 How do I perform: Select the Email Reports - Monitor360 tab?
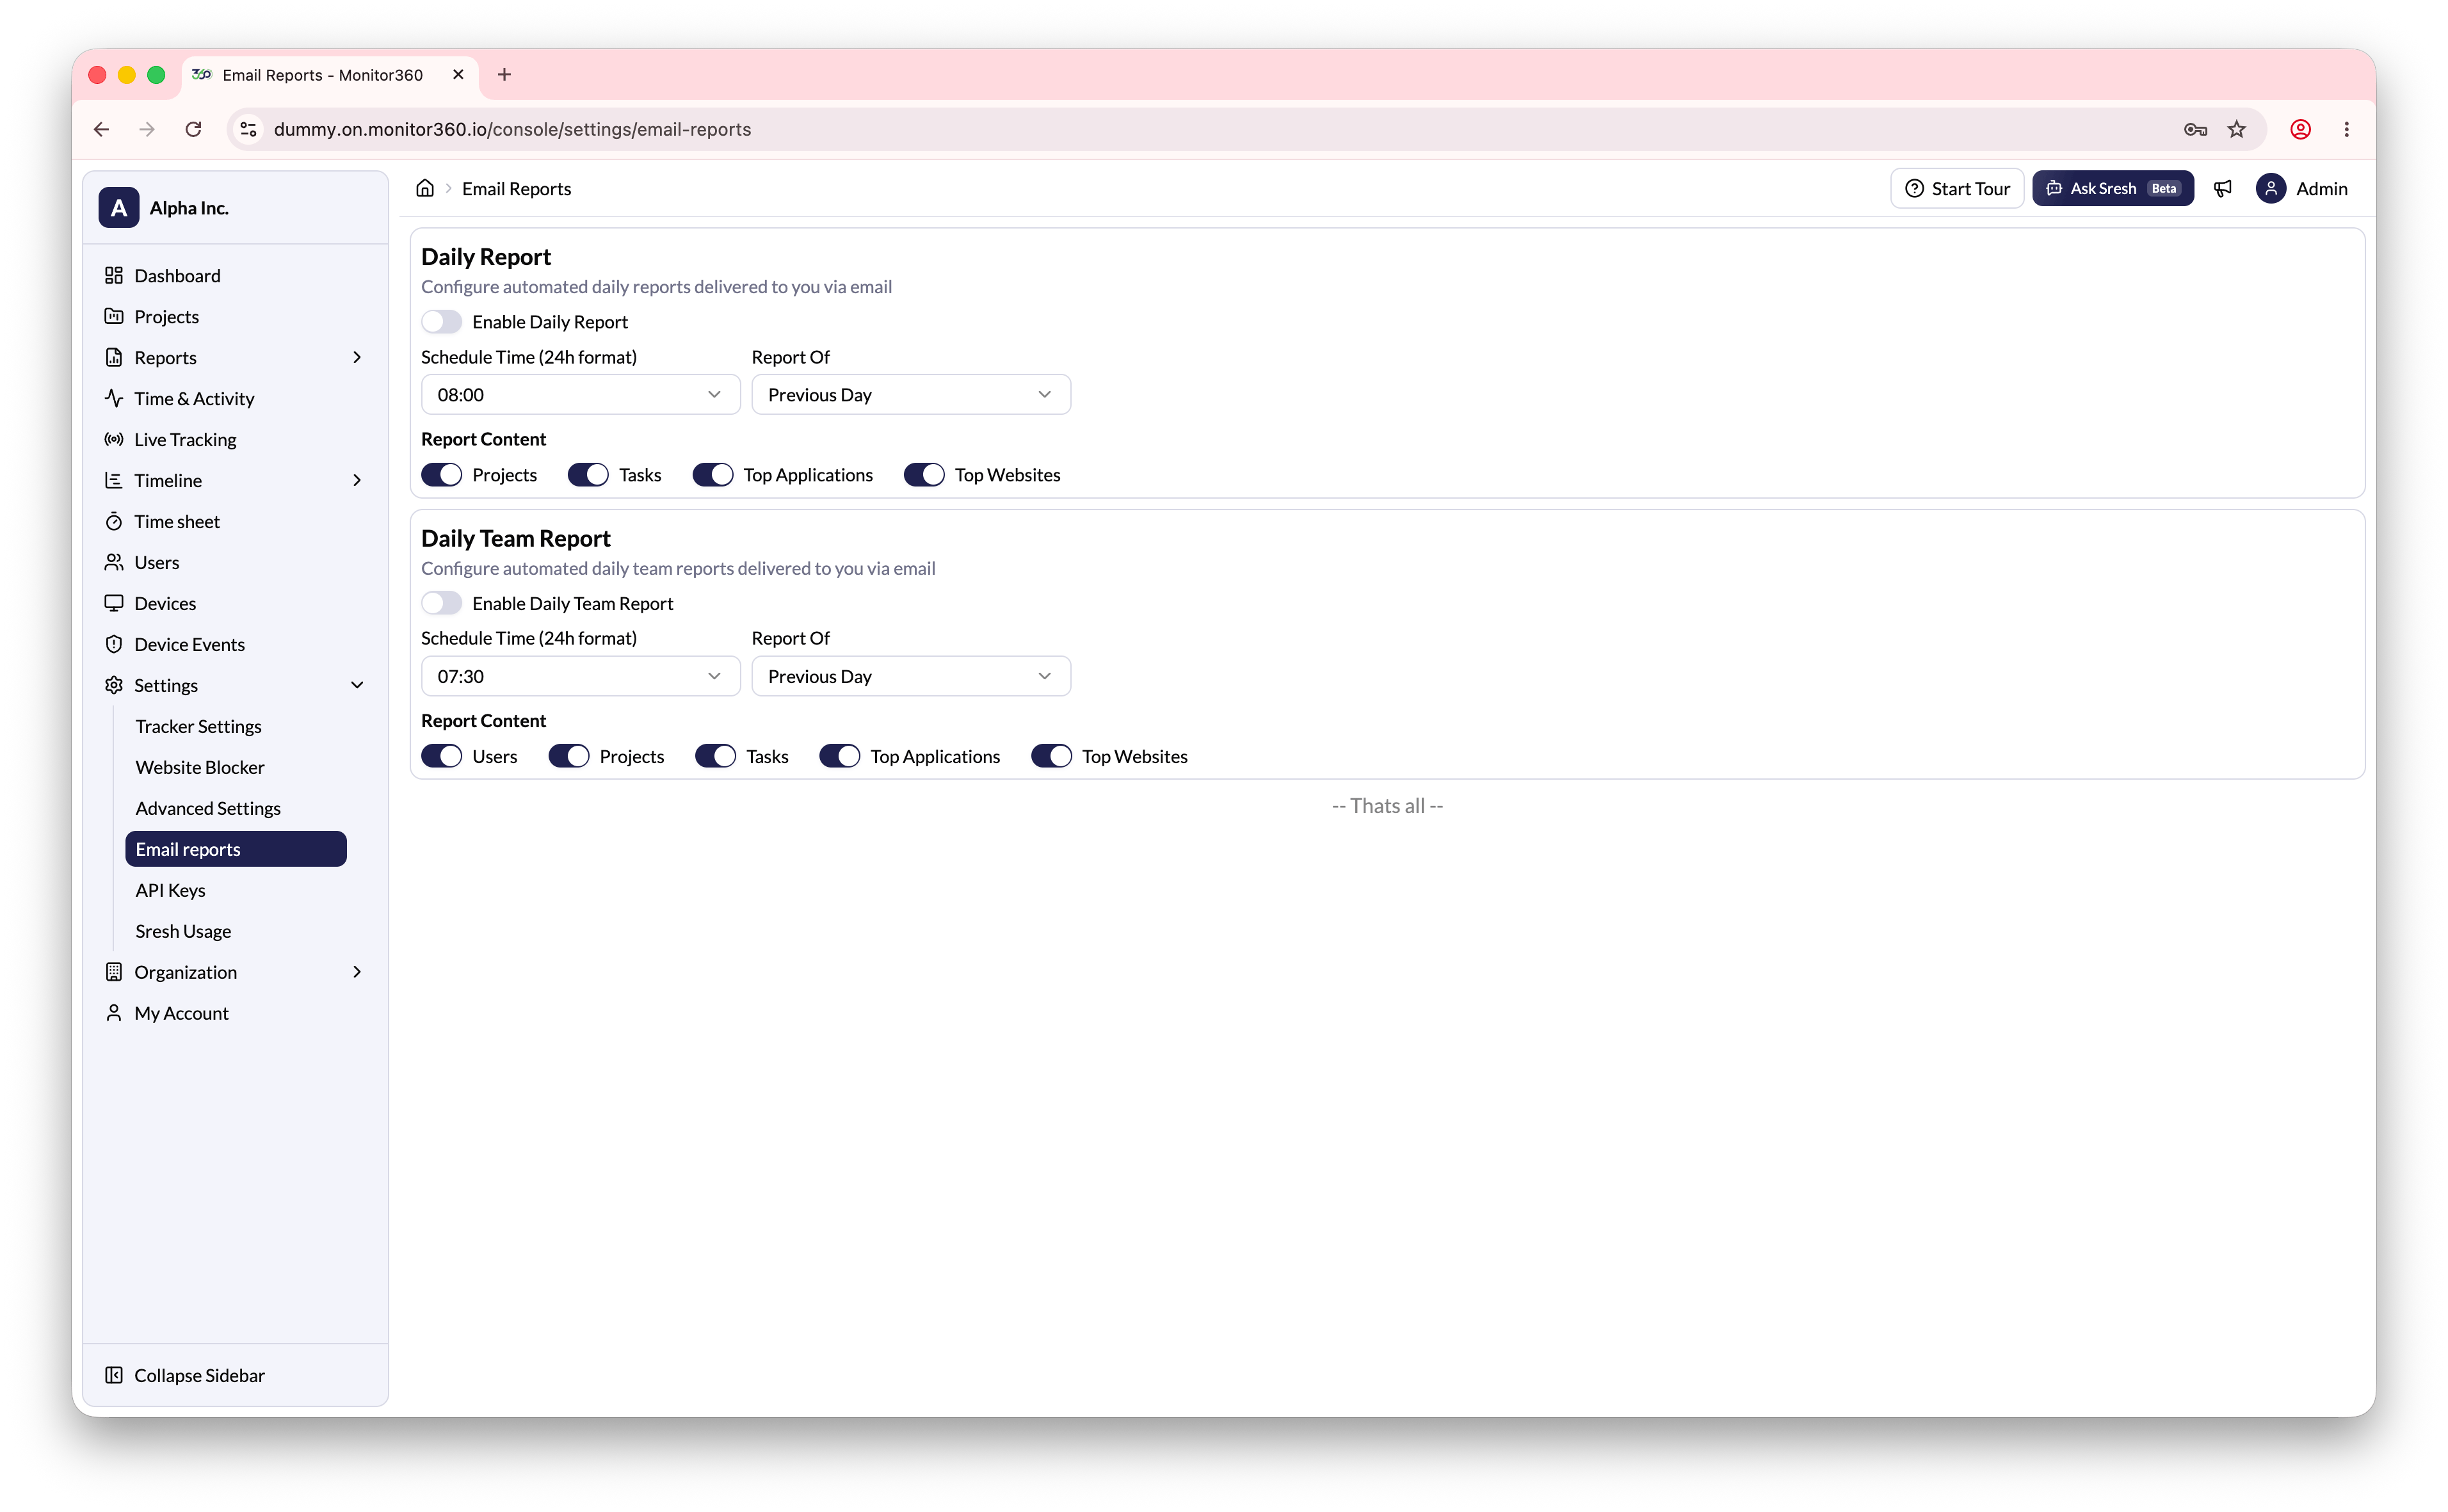(x=322, y=75)
